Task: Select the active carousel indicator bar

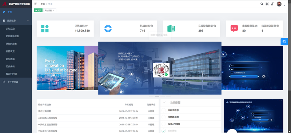Action: [x=157, y=96]
